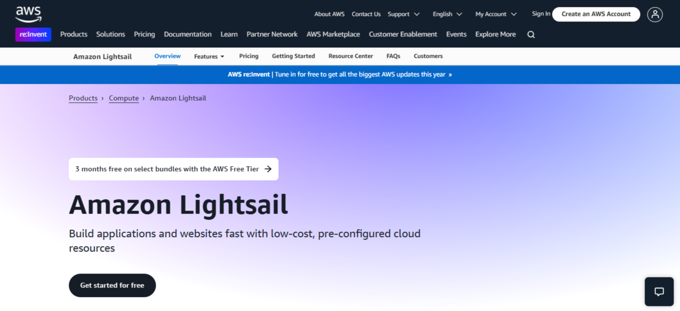
Task: Open the Products menu
Action: point(74,34)
